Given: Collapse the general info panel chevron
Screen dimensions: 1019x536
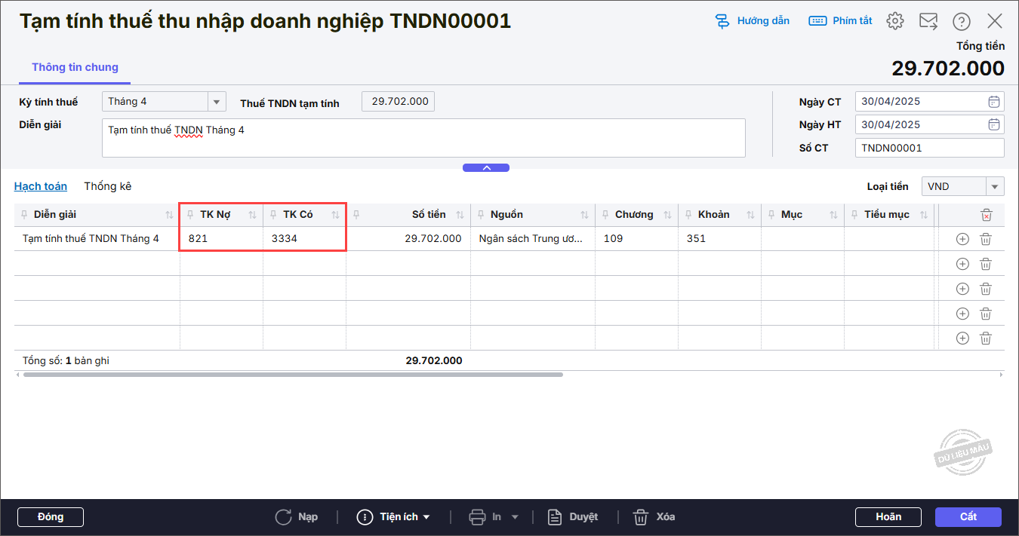Looking at the screenshot, I should 486,167.
